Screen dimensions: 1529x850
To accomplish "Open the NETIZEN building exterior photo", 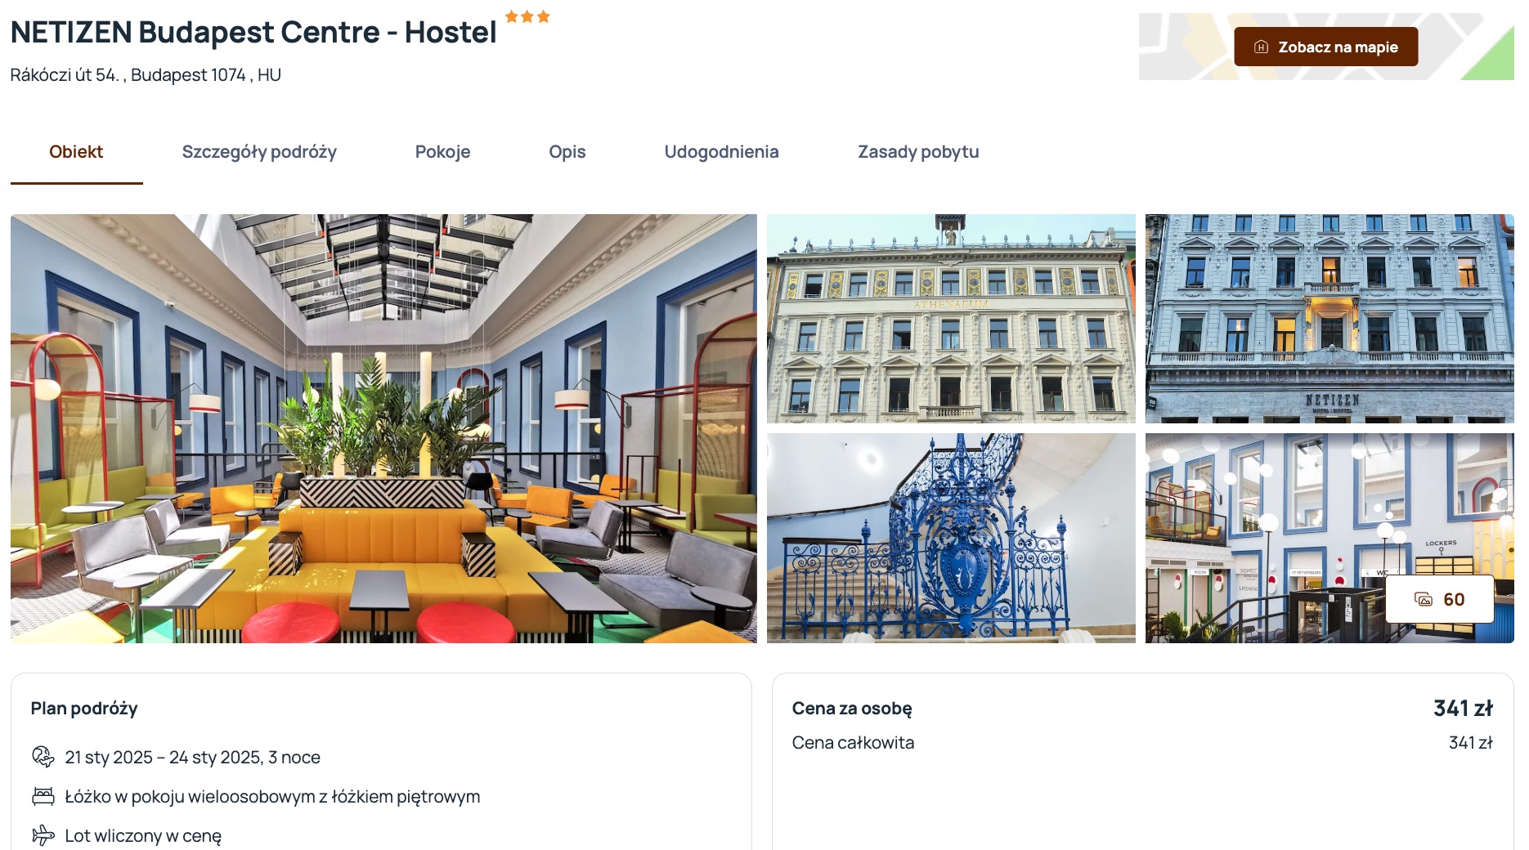I will click(1329, 319).
